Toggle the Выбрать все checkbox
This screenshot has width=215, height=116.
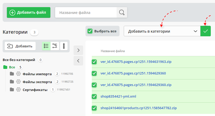[90, 31]
